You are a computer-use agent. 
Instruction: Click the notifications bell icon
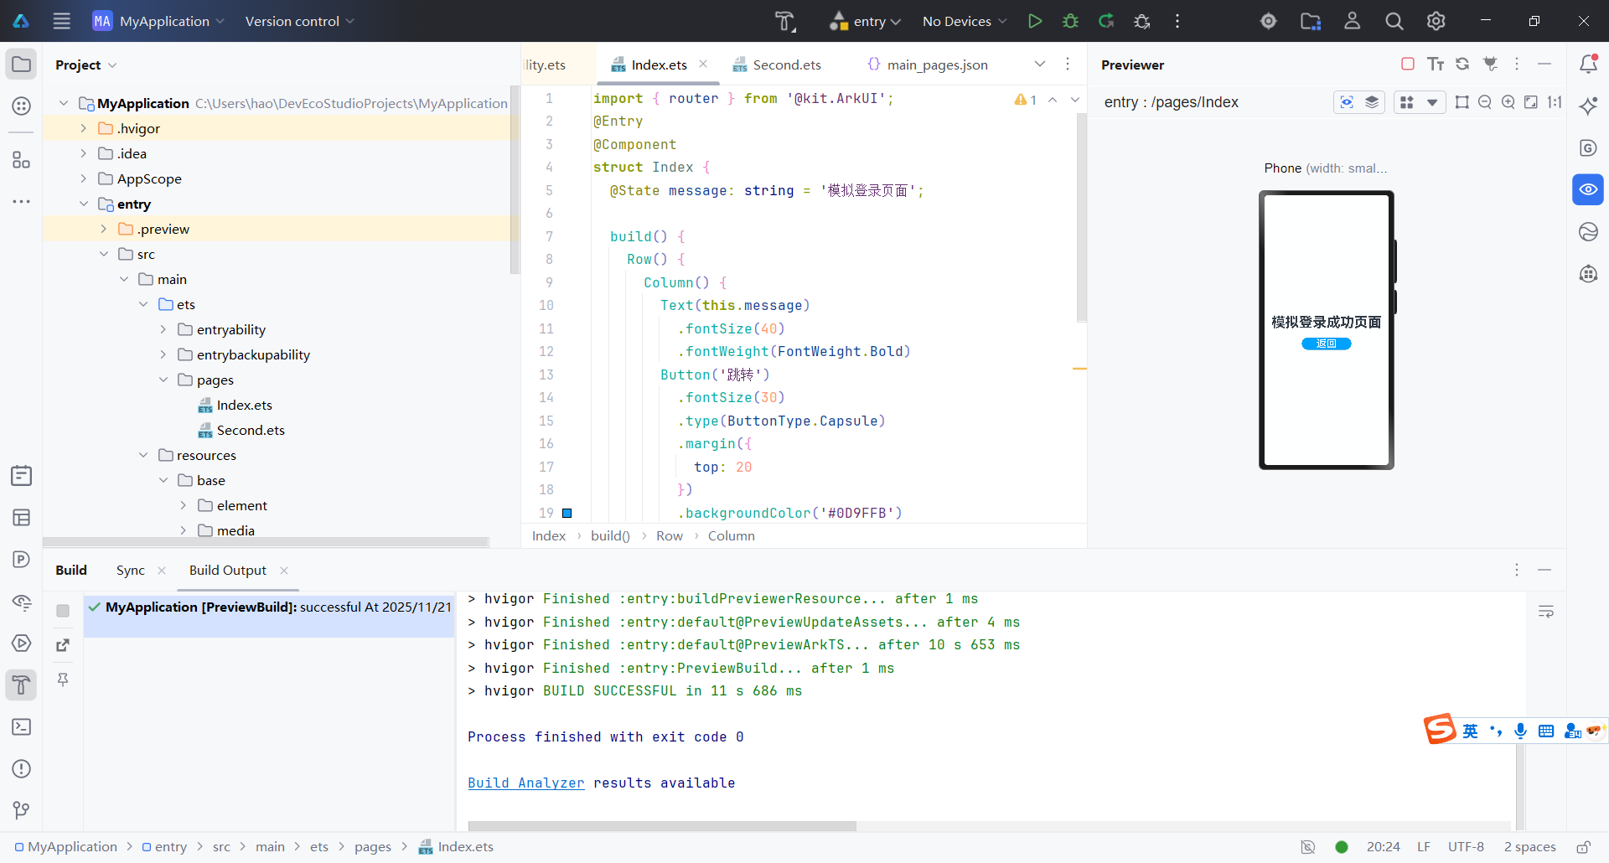(x=1588, y=65)
